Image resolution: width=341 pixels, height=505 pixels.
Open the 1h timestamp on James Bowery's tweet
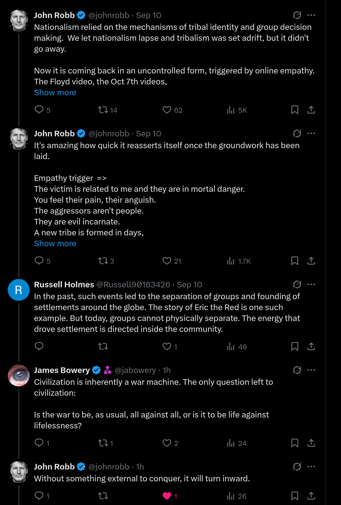point(167,370)
